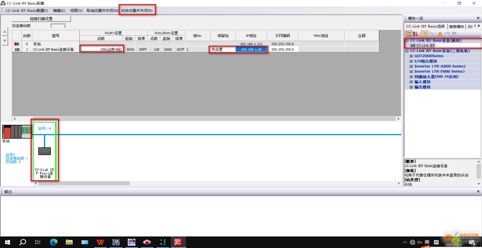Screen dimensions: 482x248
Task: Click the MAC地址 column header
Action: [321, 36]
